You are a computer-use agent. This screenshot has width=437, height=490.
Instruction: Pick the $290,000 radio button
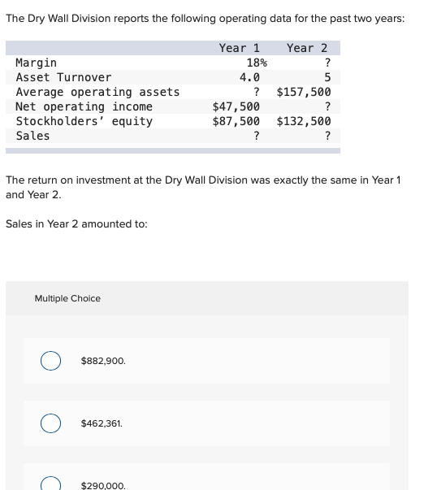click(x=50, y=483)
